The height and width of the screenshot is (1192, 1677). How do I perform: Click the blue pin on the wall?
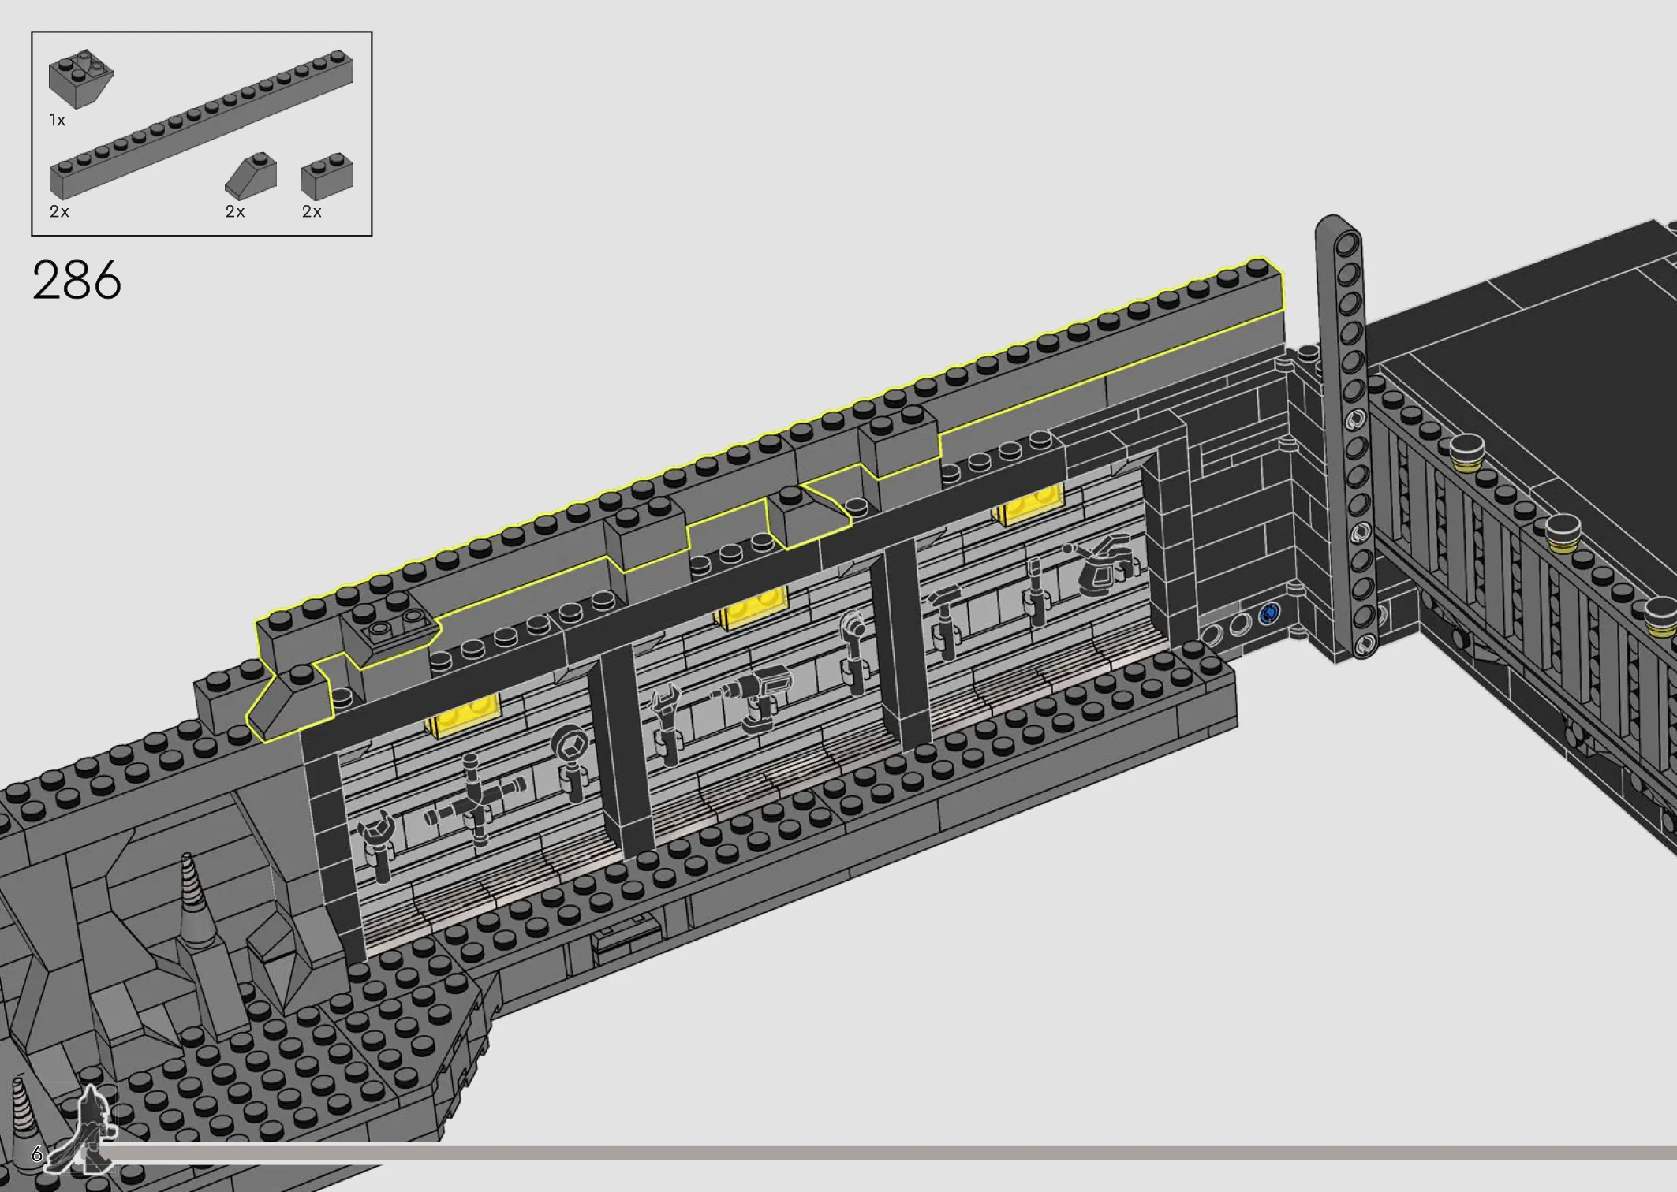1269,613
